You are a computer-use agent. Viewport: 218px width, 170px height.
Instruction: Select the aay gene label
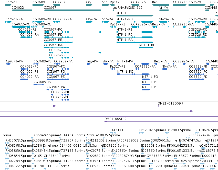pyautogui.click(x=89, y=2)
